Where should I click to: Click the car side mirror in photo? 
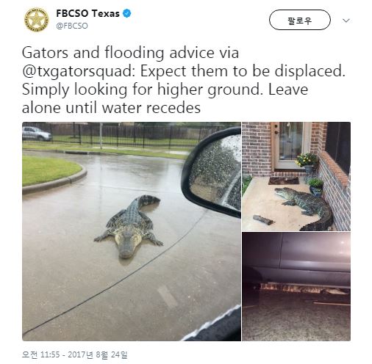(x=211, y=172)
